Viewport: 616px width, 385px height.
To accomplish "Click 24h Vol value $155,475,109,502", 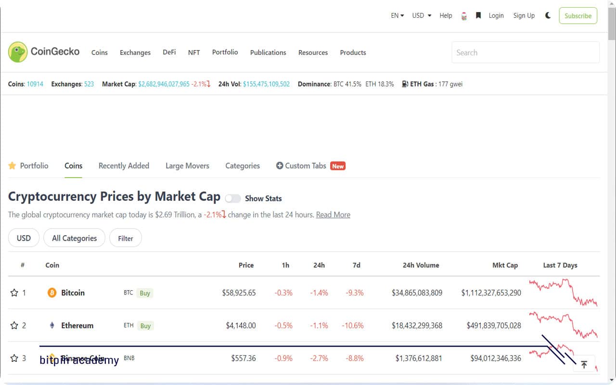I will coord(266,84).
